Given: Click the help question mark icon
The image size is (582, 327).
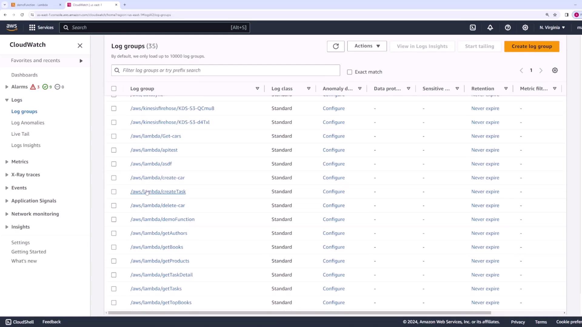Looking at the screenshot, I should click(508, 28).
